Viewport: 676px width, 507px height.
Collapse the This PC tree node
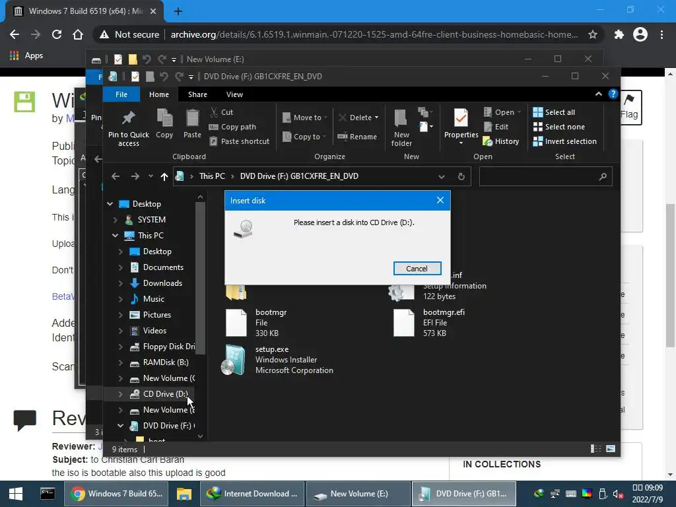115,236
